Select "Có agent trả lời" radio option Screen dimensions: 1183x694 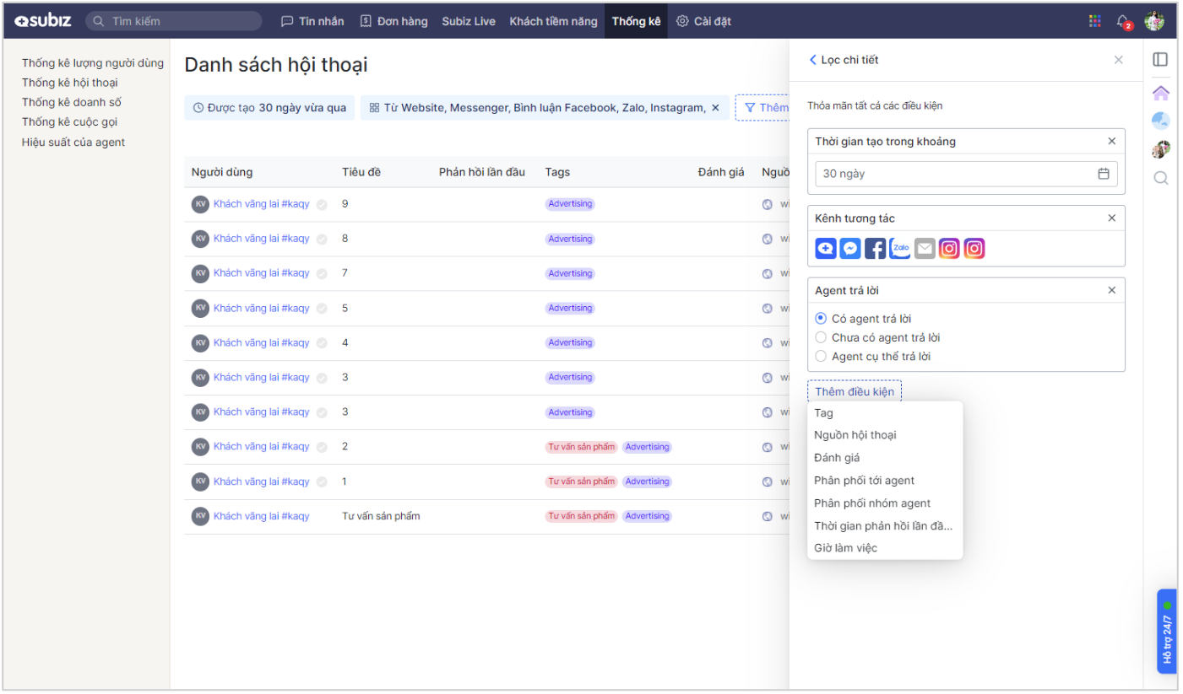pos(821,319)
